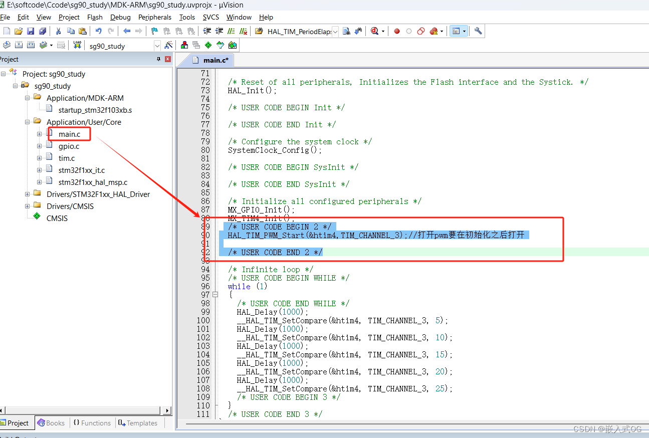Open the Pack Installer icon
649x438 pixels.
(233, 45)
